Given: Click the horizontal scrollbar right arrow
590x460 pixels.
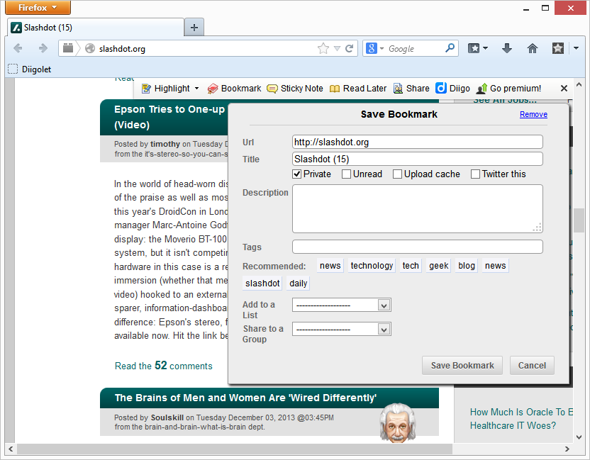Looking at the screenshot, I should 567,449.
